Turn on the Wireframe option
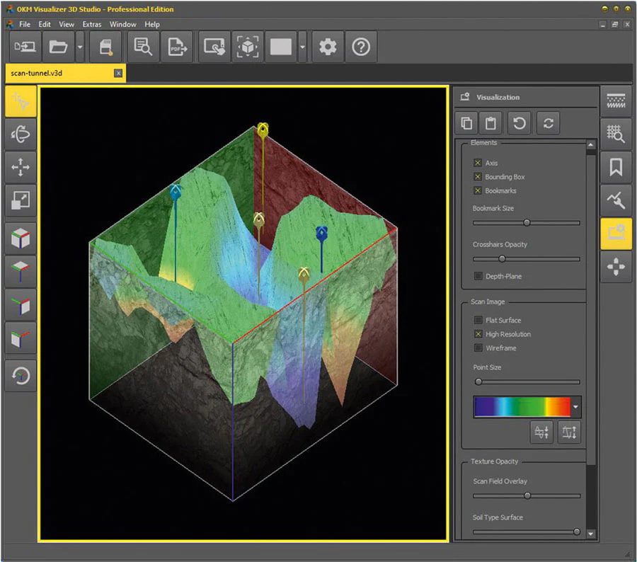 point(478,348)
